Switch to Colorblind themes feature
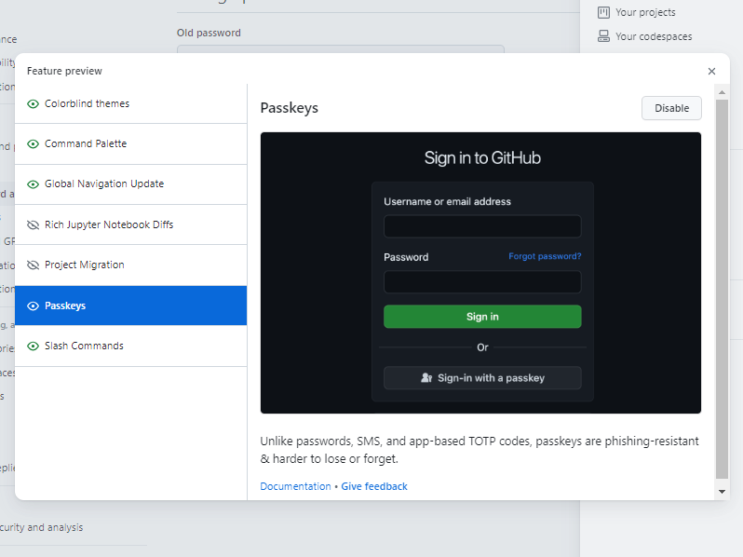This screenshot has width=743, height=557. click(x=130, y=103)
